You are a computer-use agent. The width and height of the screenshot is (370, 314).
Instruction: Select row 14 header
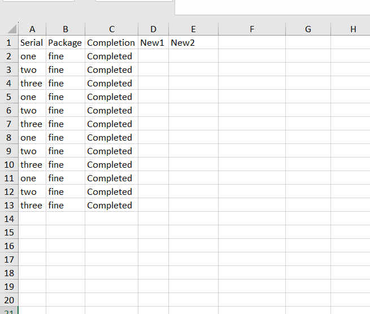[8, 219]
